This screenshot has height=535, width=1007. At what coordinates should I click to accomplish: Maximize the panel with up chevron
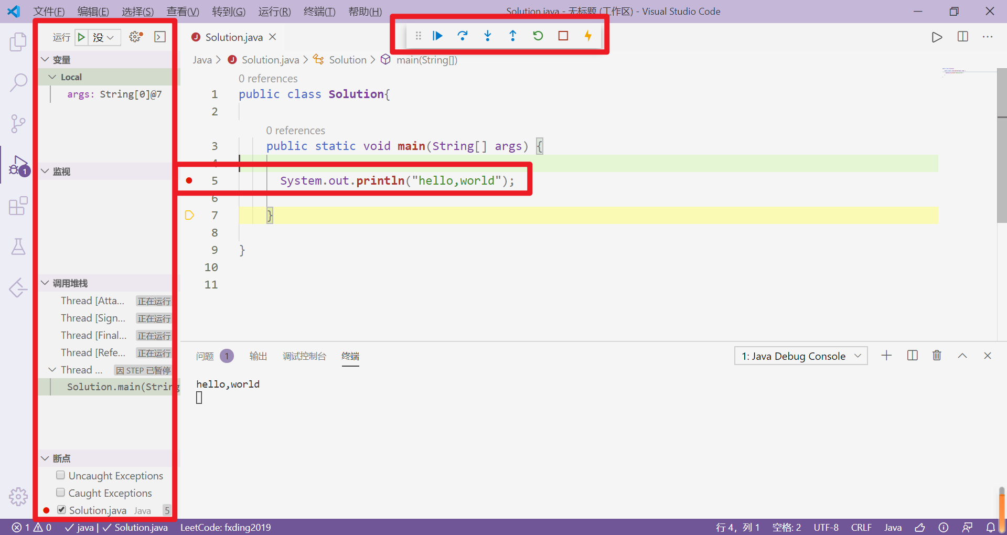(x=962, y=356)
